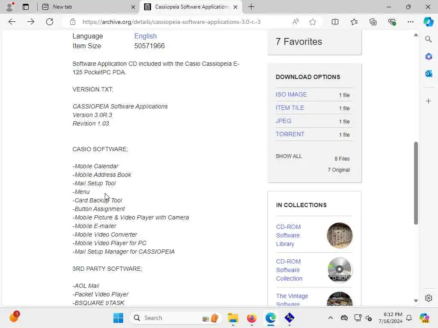438x328 pixels.
Task: Add this page to favorites star
Action: [x=313, y=22]
